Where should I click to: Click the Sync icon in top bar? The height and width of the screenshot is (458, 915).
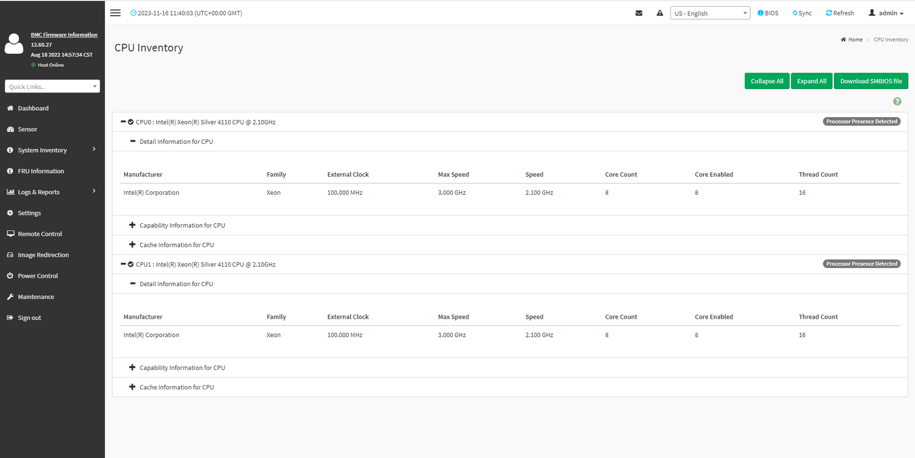tap(795, 13)
